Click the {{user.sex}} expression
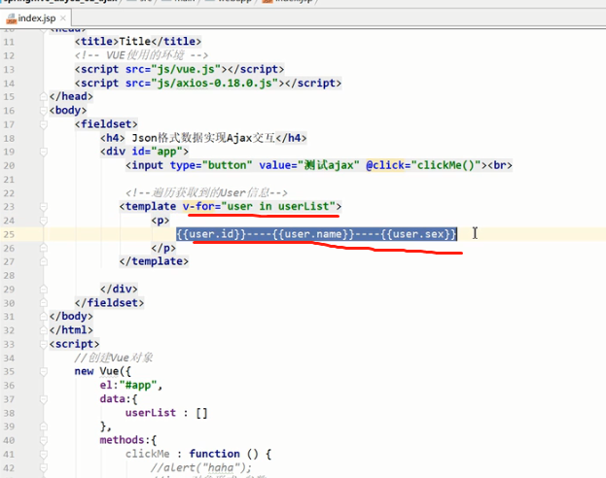606x478 pixels. (x=418, y=234)
